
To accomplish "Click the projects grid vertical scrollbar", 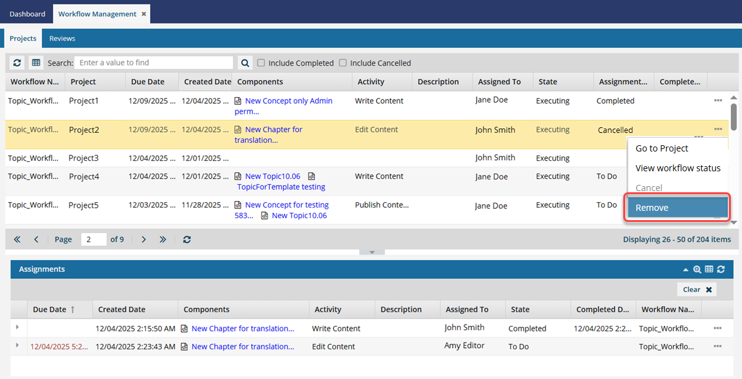I will click(734, 117).
